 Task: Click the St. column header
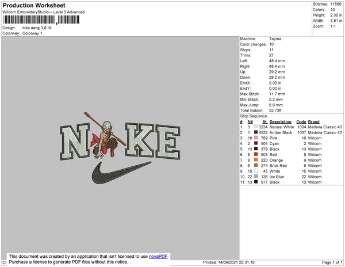pyautogui.click(x=265, y=122)
